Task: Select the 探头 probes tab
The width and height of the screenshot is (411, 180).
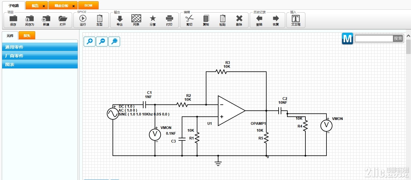Action: pos(27,36)
